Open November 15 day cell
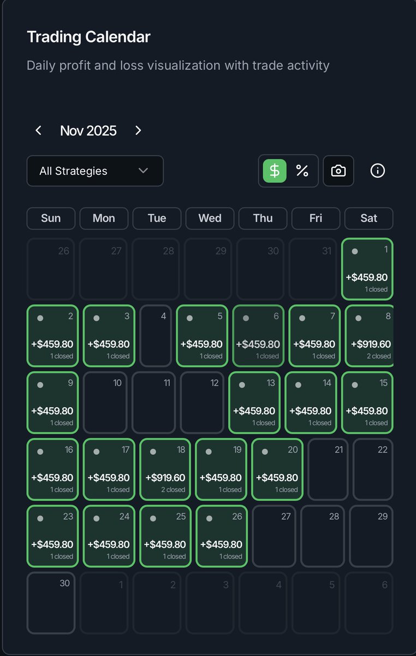Viewport: 416px width, 656px height. pyautogui.click(x=367, y=402)
